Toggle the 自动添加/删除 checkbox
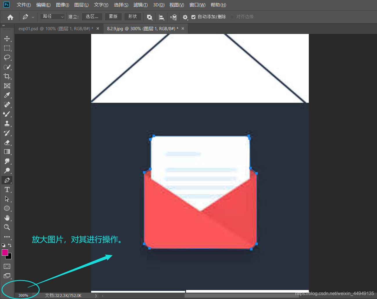 (194, 17)
